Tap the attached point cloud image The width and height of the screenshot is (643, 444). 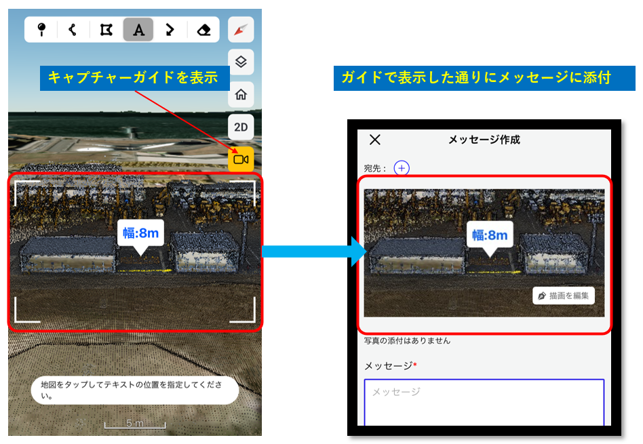pos(484,253)
